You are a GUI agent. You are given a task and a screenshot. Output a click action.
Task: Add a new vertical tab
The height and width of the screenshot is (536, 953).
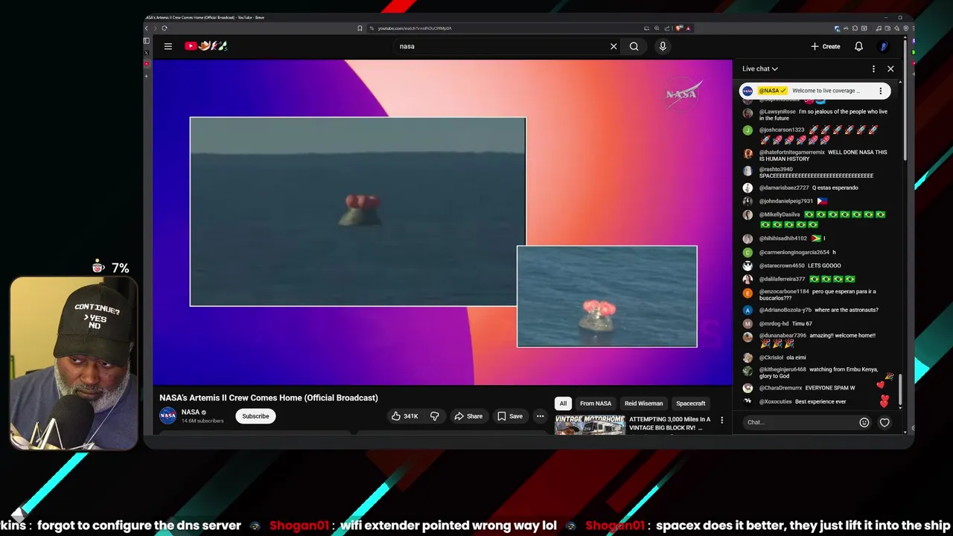click(147, 75)
